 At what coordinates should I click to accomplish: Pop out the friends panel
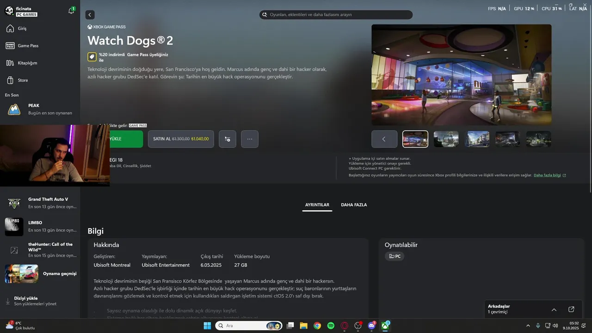tap(571, 309)
